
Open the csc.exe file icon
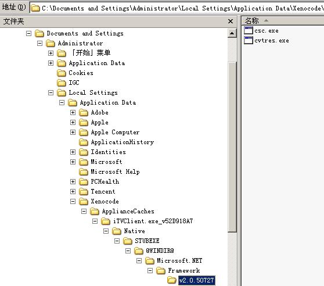click(x=248, y=30)
